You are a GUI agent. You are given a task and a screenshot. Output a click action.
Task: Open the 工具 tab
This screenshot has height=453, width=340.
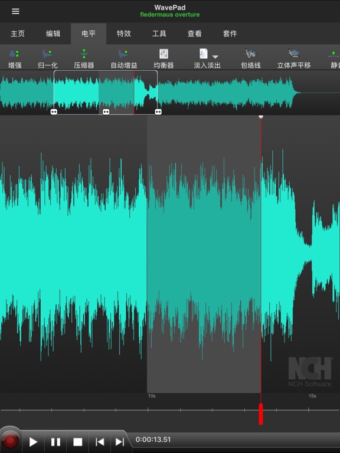[159, 34]
